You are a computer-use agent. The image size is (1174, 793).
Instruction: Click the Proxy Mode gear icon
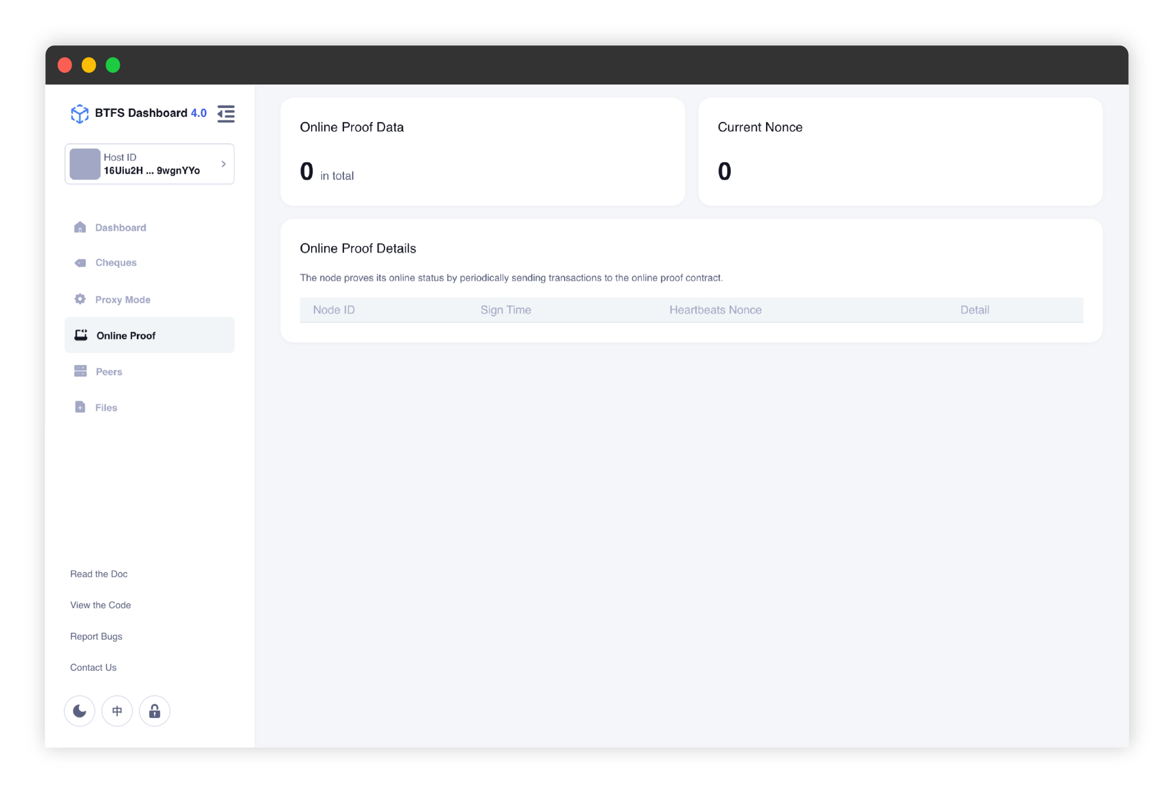point(80,299)
